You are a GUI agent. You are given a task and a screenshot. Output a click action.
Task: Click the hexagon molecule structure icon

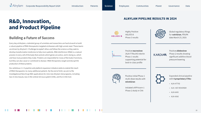(x=160, y=79)
